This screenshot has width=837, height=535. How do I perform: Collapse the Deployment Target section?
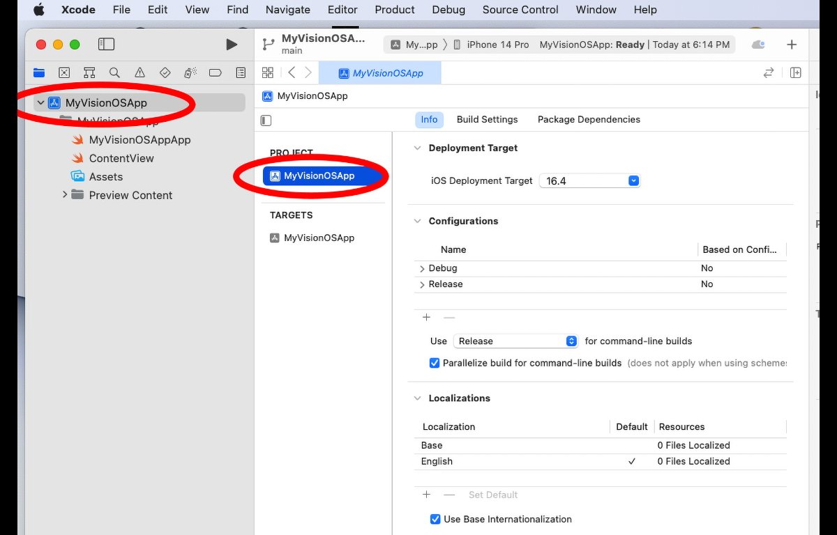click(418, 148)
